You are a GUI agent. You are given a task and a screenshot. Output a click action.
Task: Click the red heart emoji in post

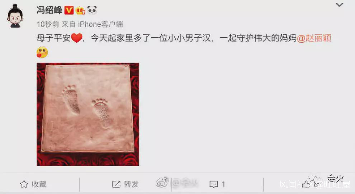click(76, 38)
